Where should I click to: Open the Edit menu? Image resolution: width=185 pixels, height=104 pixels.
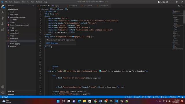[11, 2]
